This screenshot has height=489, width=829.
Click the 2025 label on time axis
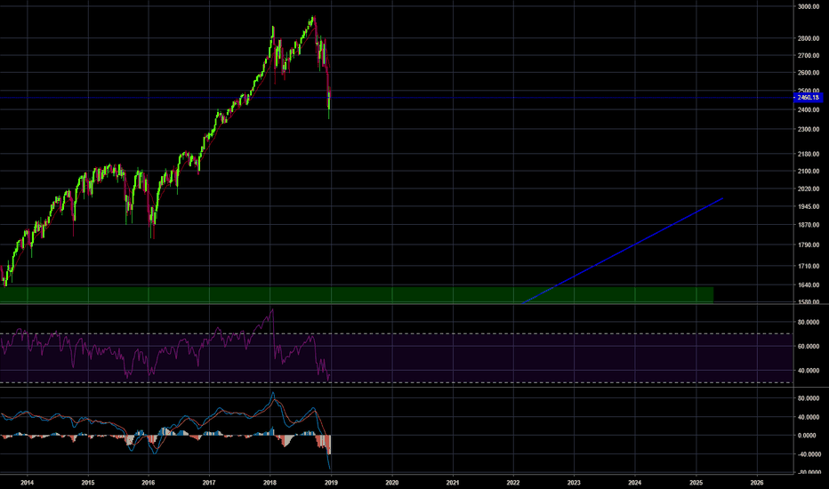point(696,483)
